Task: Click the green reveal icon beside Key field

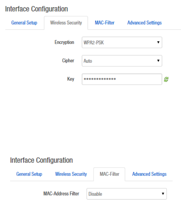Action: click(166, 79)
